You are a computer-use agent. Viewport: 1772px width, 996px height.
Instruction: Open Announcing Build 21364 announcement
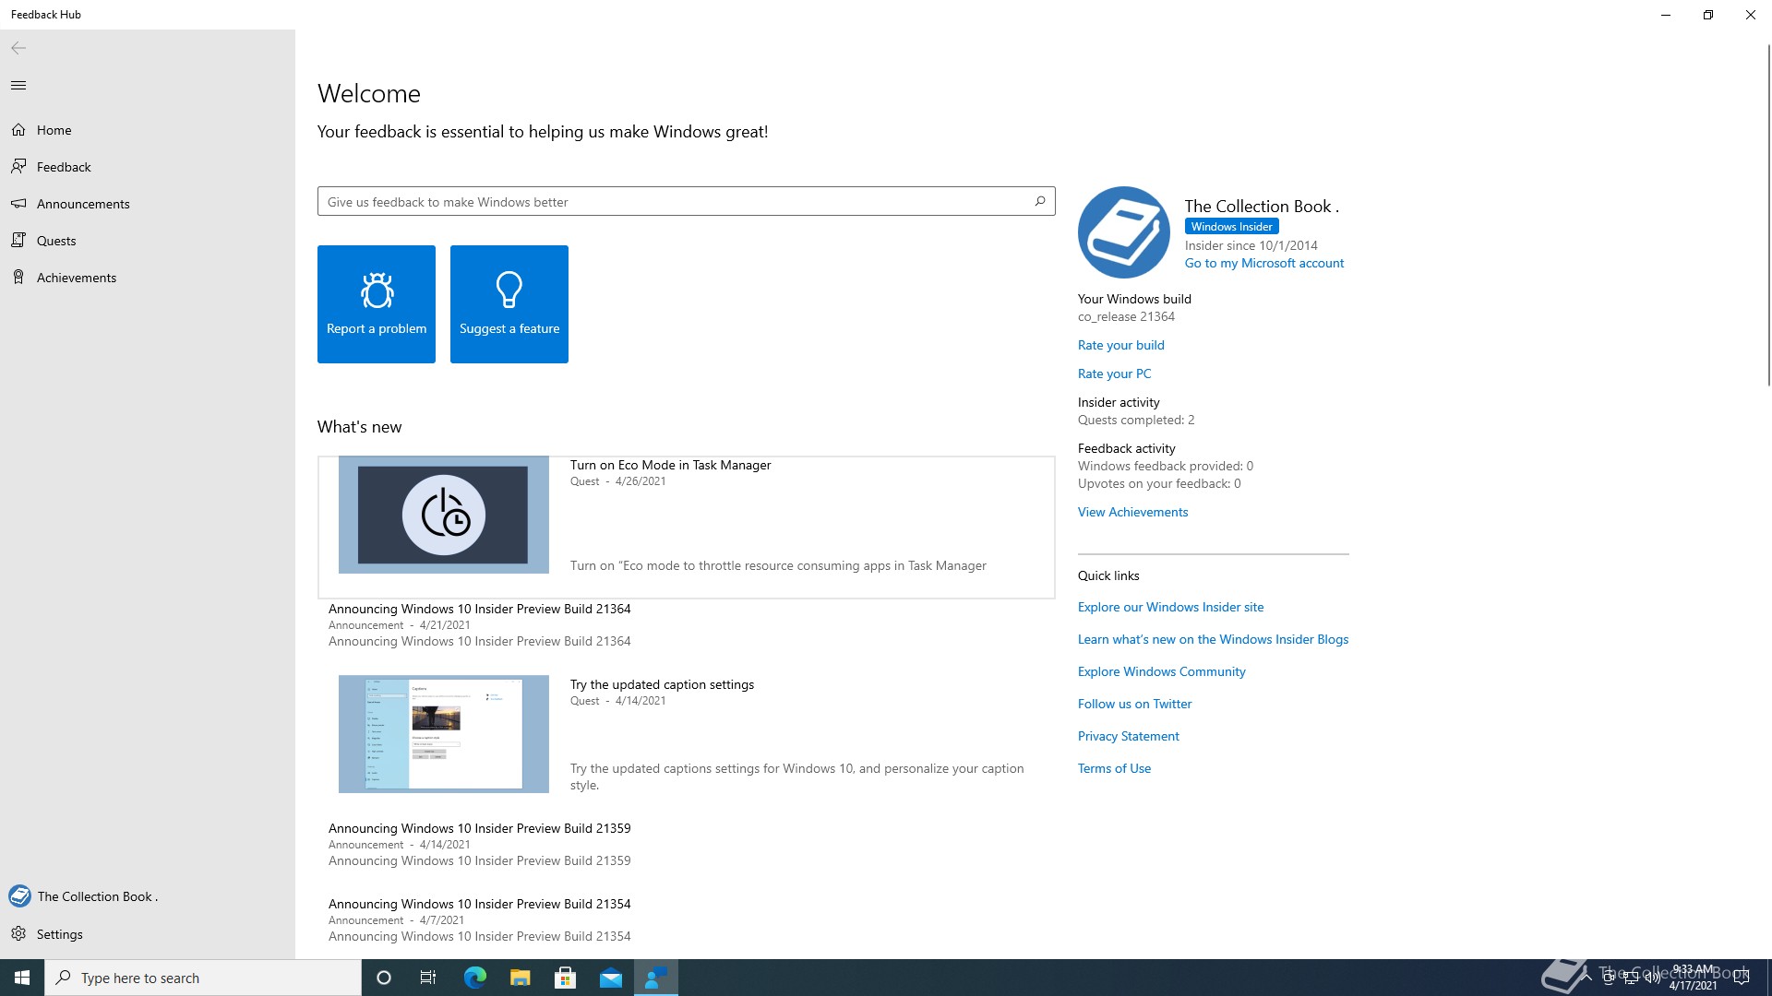pyautogui.click(x=480, y=609)
